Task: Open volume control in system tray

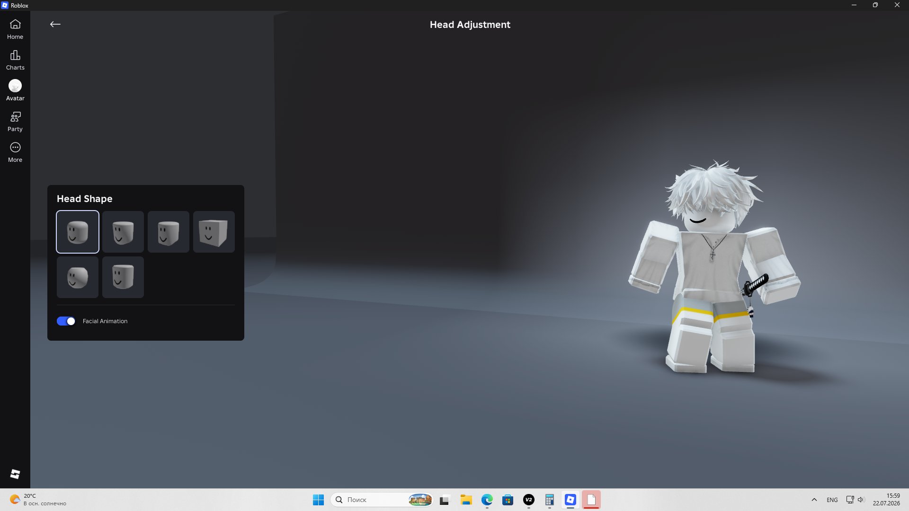Action: tap(861, 500)
